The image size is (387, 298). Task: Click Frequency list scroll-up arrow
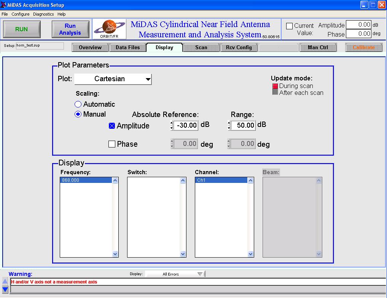pyautogui.click(x=115, y=180)
